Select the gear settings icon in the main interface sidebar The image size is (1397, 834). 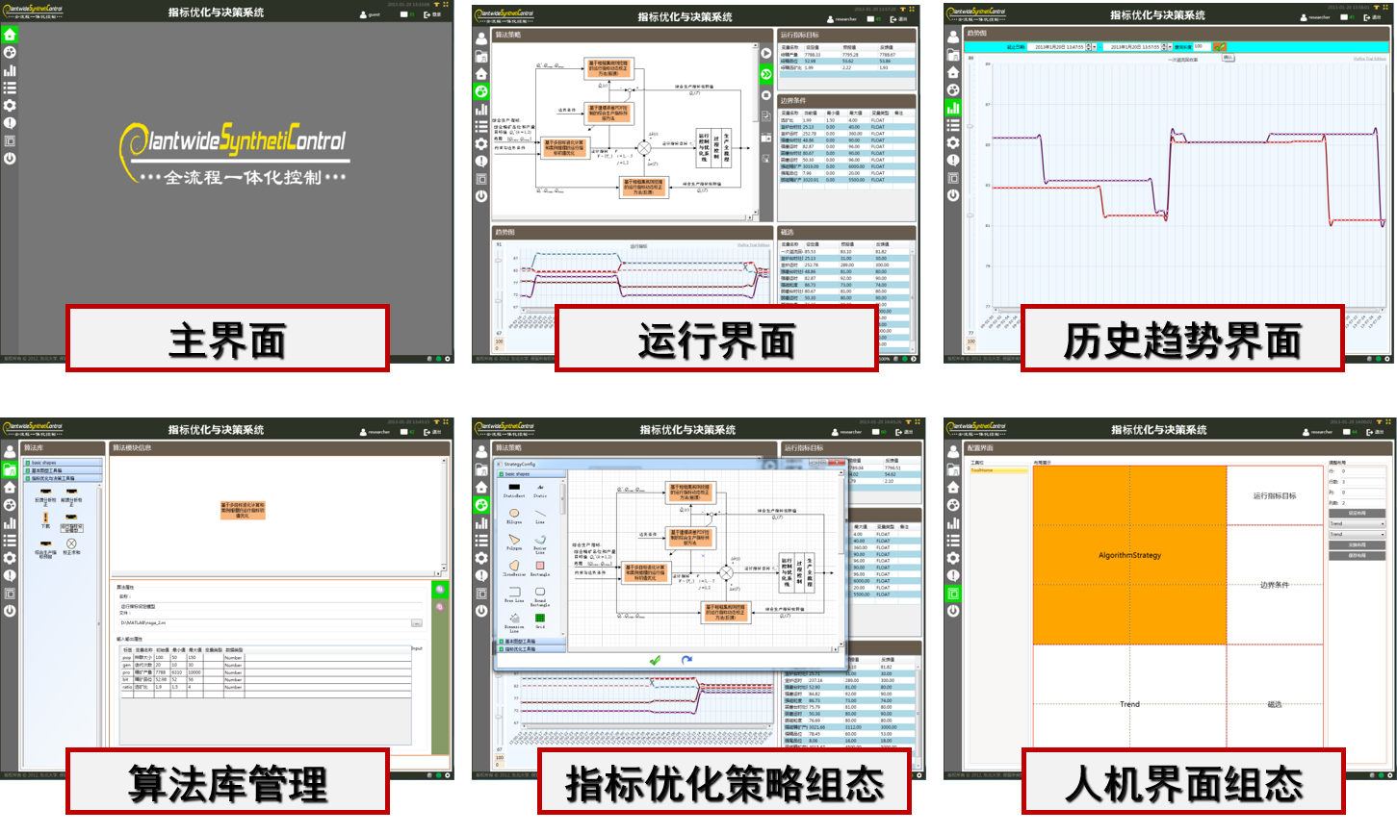coord(10,106)
